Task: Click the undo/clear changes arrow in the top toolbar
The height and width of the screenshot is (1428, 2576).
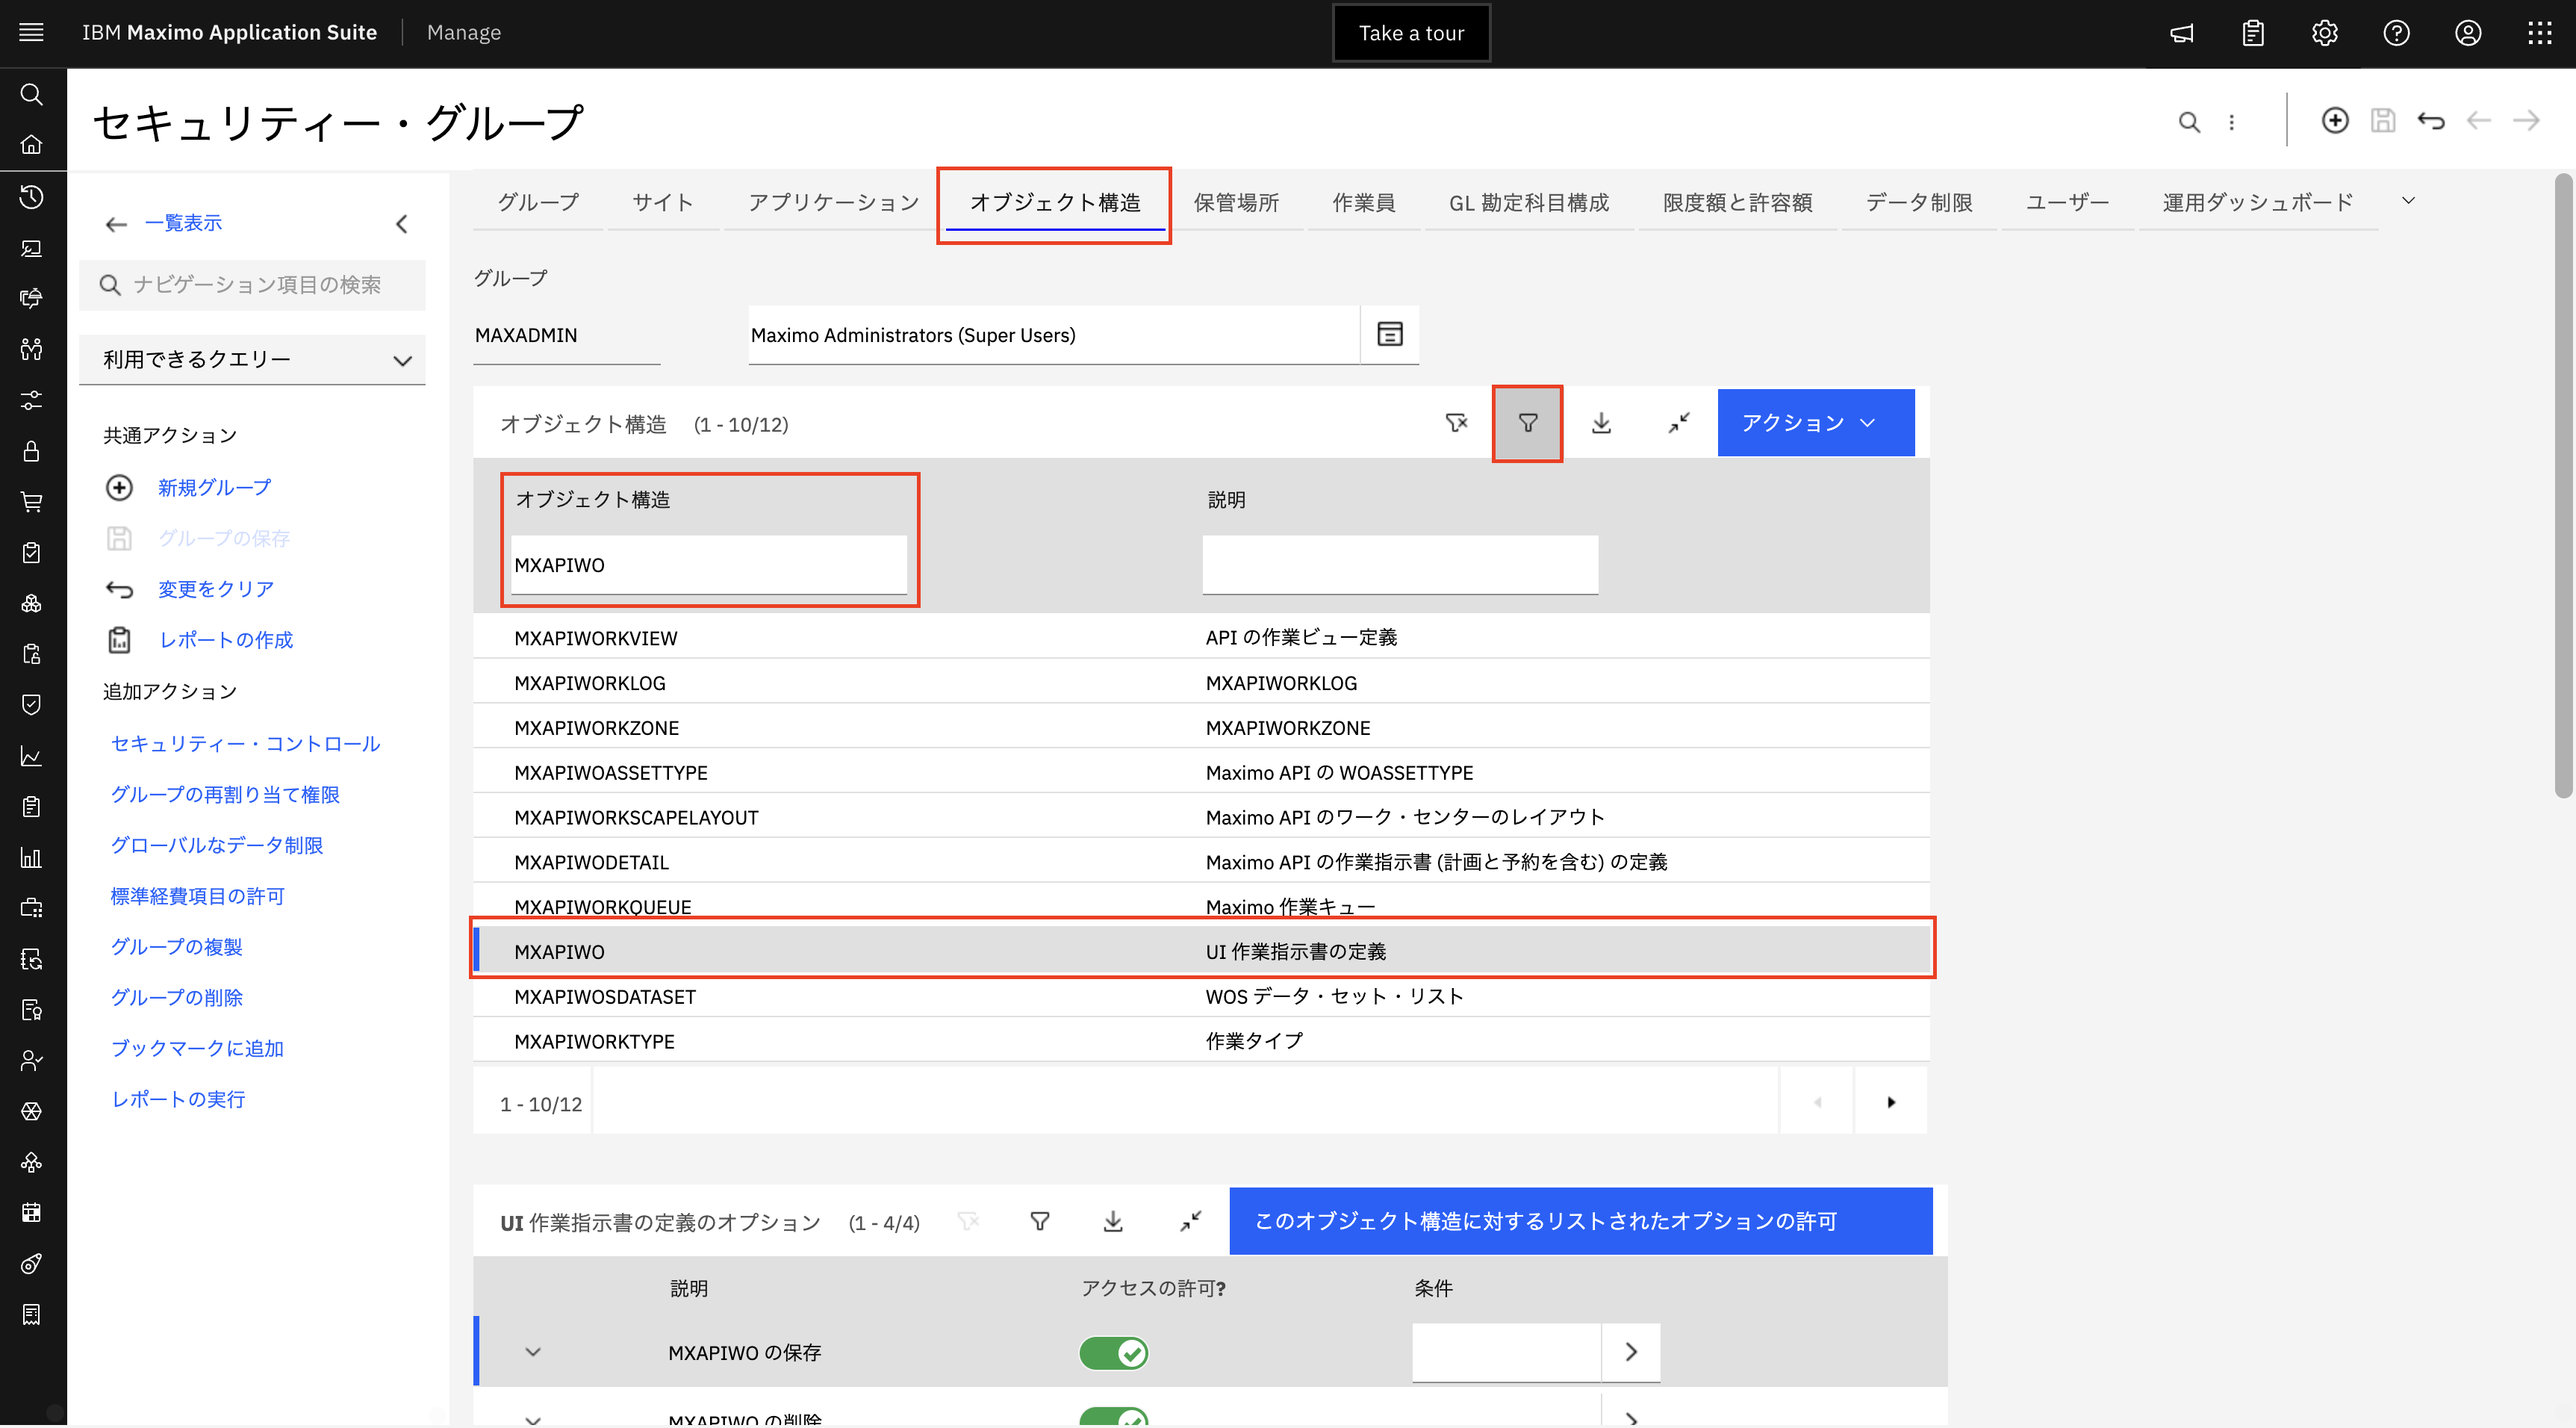Action: [2430, 121]
